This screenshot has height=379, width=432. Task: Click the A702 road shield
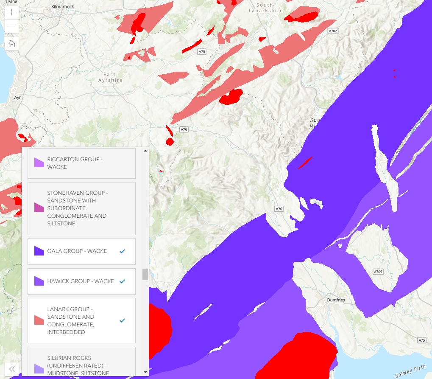[x=333, y=31]
